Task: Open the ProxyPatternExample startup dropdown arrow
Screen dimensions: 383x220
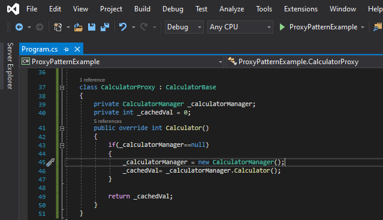Action: 363,27
